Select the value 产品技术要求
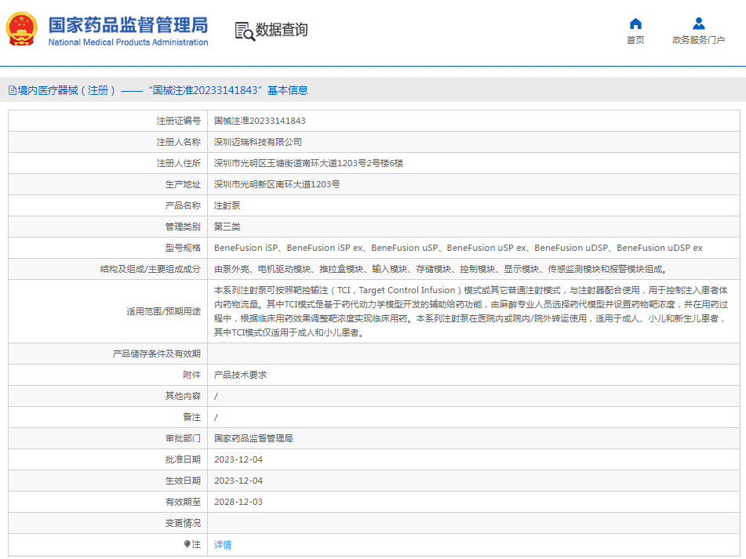This screenshot has width=746, height=559. [x=240, y=375]
